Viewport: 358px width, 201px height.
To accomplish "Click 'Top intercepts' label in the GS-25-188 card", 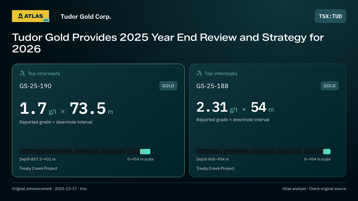I will pyautogui.click(x=221, y=73).
